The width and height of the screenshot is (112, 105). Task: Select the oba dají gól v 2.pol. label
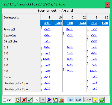point(21,89)
